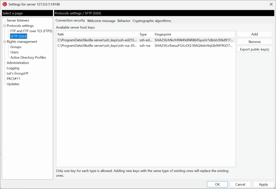Open the PKCS#11 page

[13, 78]
